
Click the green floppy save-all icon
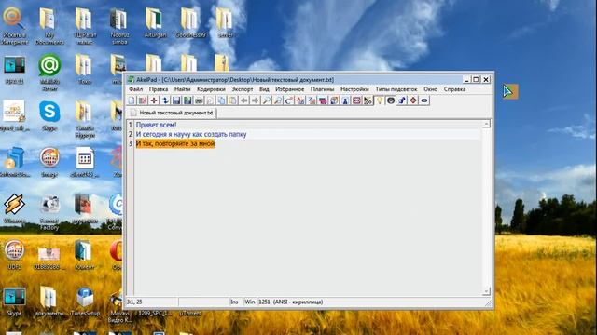187,100
